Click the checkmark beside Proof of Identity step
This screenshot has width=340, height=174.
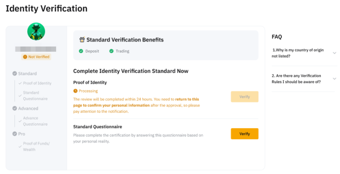click(x=20, y=83)
